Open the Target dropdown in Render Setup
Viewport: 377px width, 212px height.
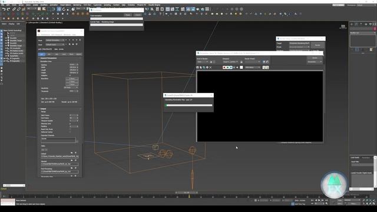pyautogui.click(x=299, y=44)
